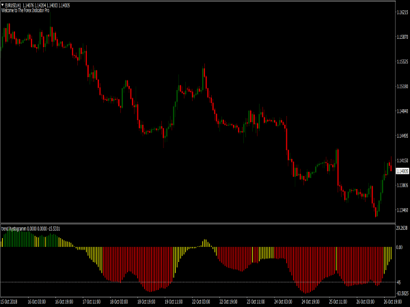Click the 'Welcome to The Forex Indicator Pro' text
The width and height of the screenshot is (410, 307).
[x=25, y=10]
